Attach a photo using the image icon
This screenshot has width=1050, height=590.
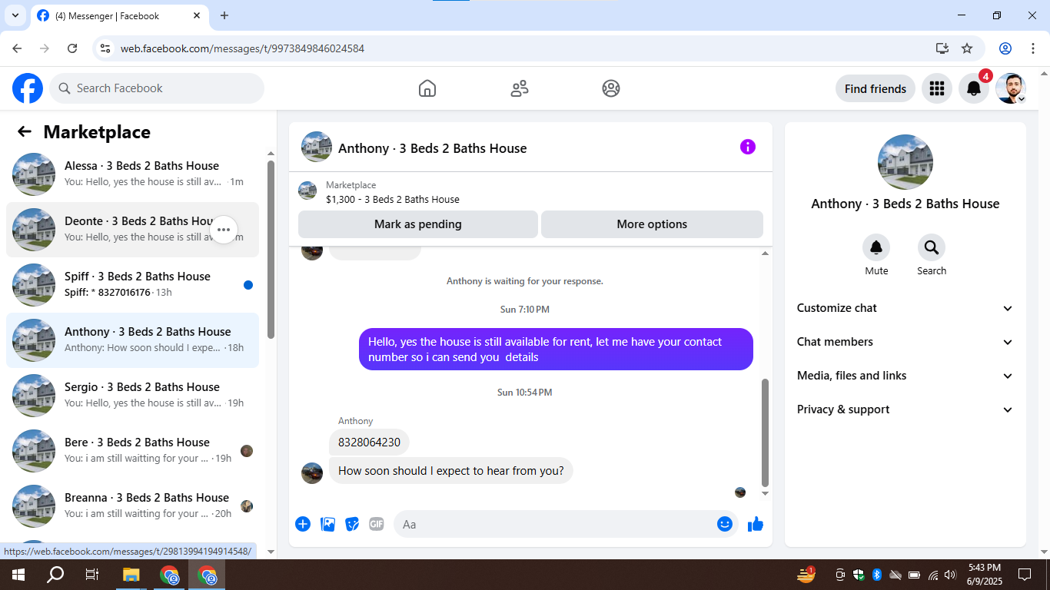[x=327, y=524]
